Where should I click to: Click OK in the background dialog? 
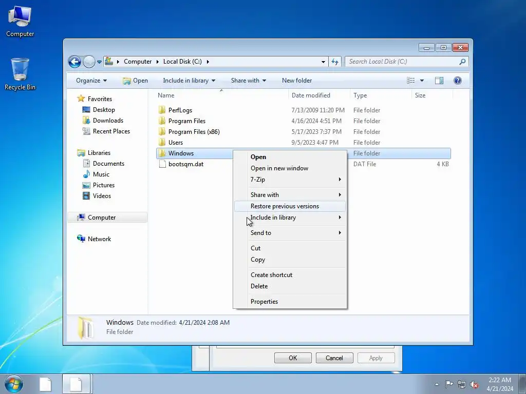pos(293,358)
